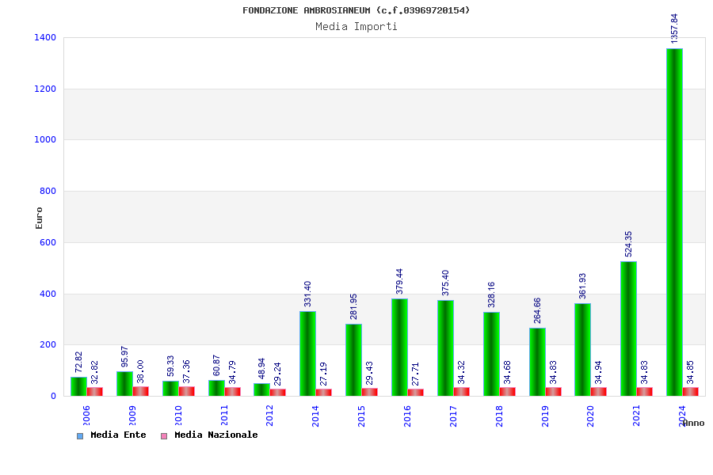Click the Anno x-axis title
This screenshot has width=713, height=475.
(693, 424)
